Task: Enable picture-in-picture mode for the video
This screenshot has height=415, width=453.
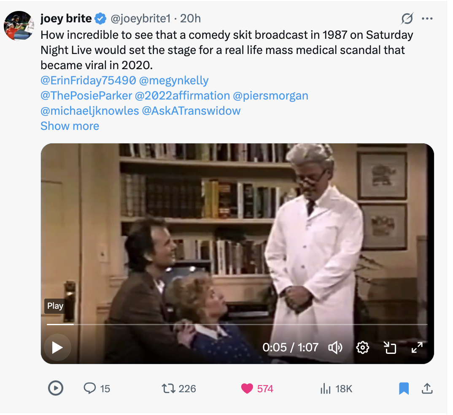Action: tap(389, 348)
